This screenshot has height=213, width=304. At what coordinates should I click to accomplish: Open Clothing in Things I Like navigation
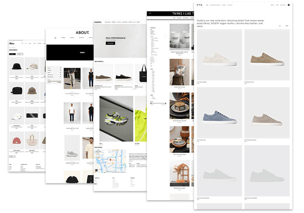pos(179,18)
